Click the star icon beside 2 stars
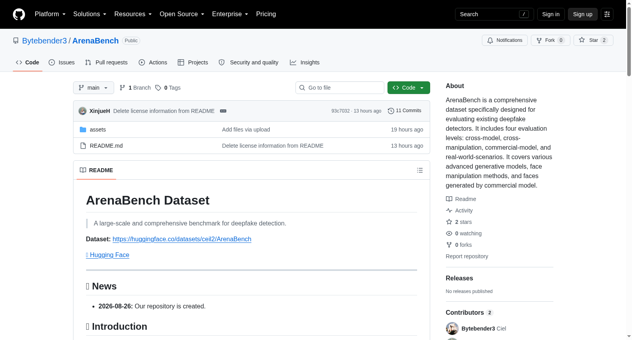The image size is (632, 340). pyautogui.click(x=449, y=222)
